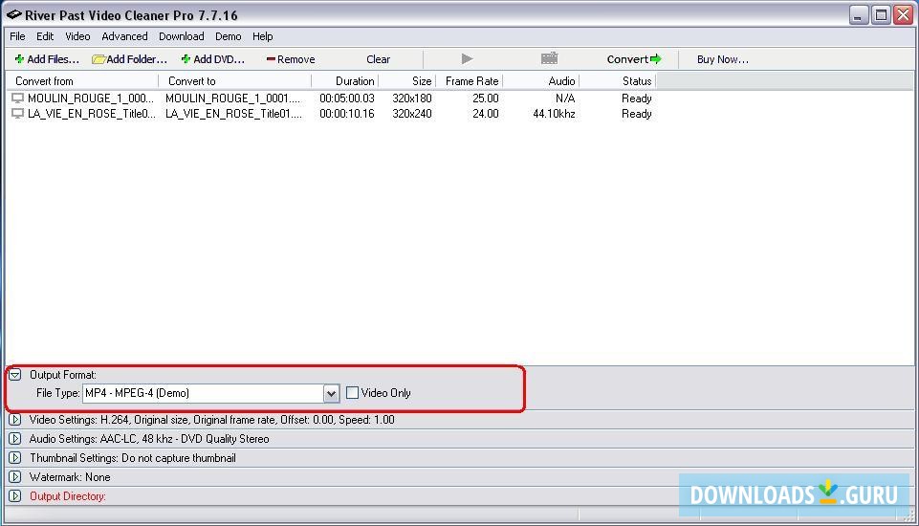Image resolution: width=919 pixels, height=526 pixels.
Task: Expand the Watermark section
Action: tap(15, 476)
